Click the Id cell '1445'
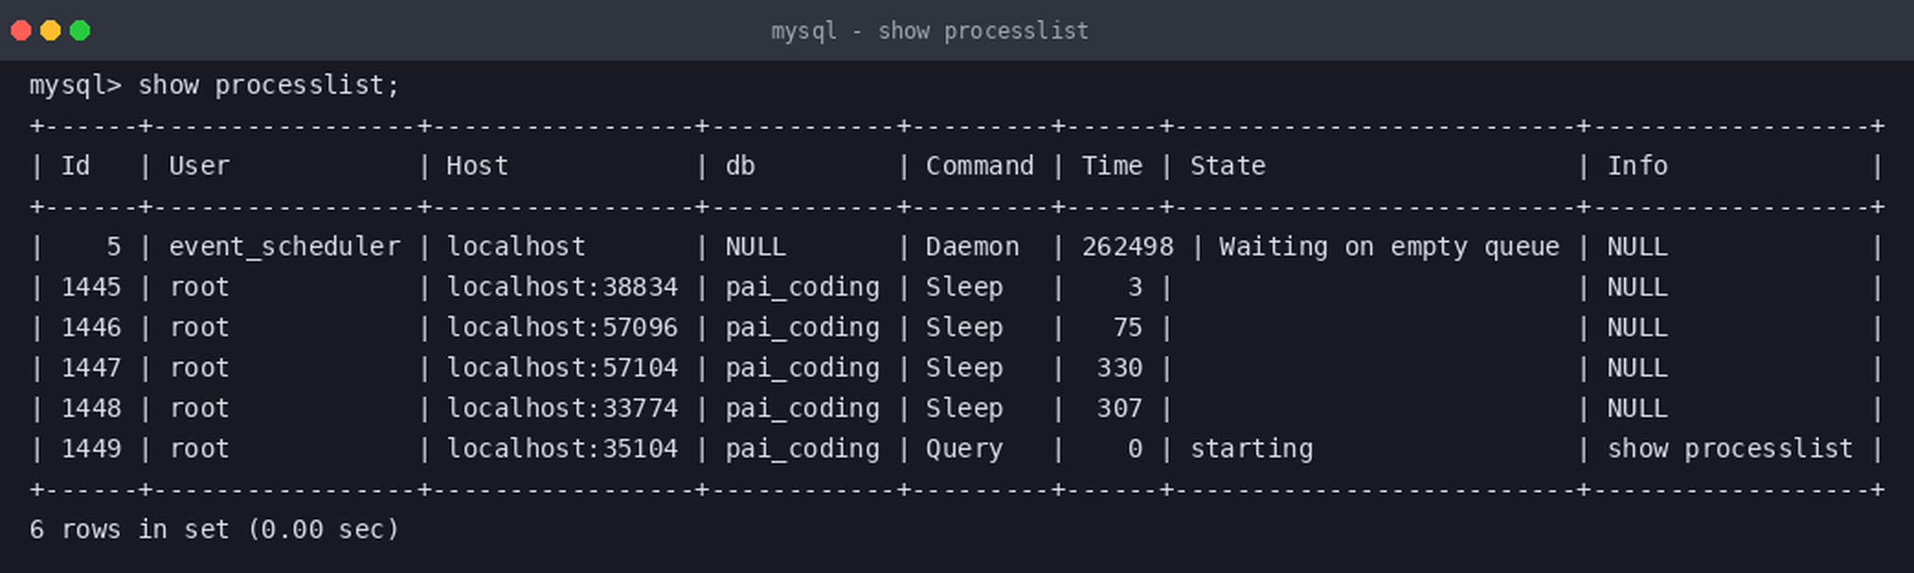 91,287
